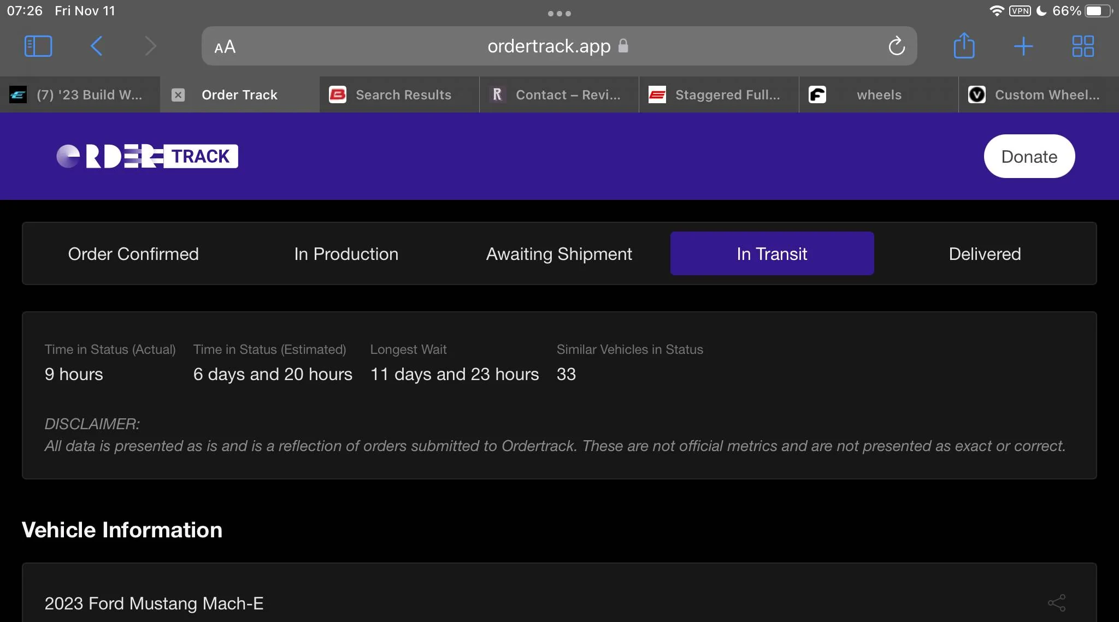
Task: Select the Awaiting Shipment status
Action: (559, 254)
